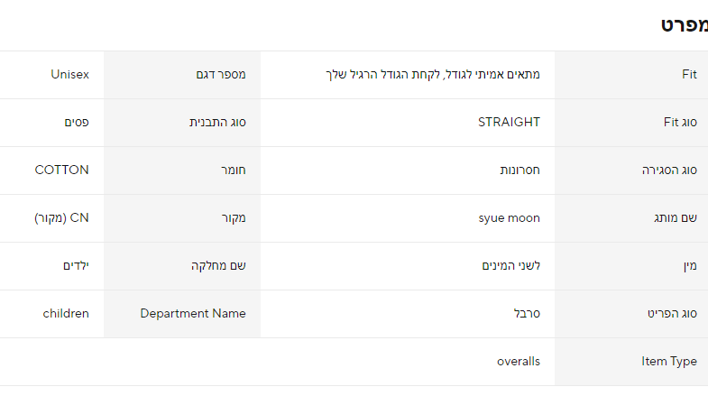The width and height of the screenshot is (708, 396).
Task: Click the מפרט section heading
Action: coord(683,25)
